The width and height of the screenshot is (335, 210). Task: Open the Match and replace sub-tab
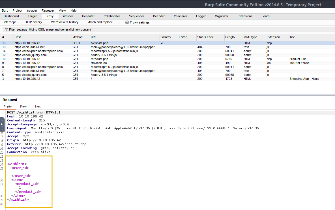(100, 22)
